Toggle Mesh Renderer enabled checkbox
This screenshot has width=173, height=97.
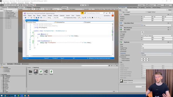coord(123,28)
